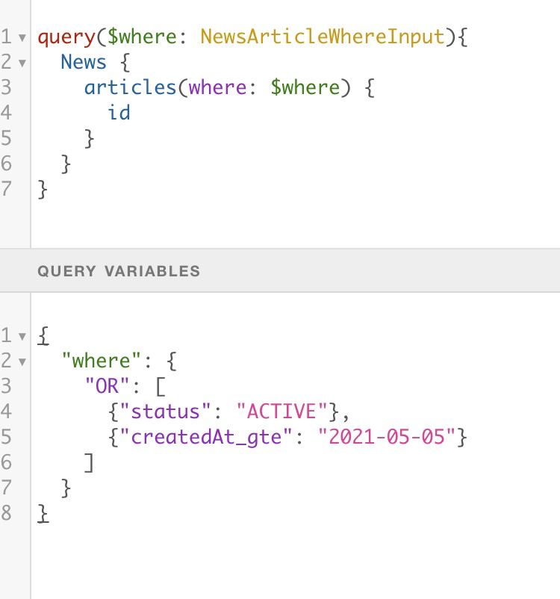Click the closing brace on variables line 8
The height and width of the screenshot is (599, 560).
43,513
